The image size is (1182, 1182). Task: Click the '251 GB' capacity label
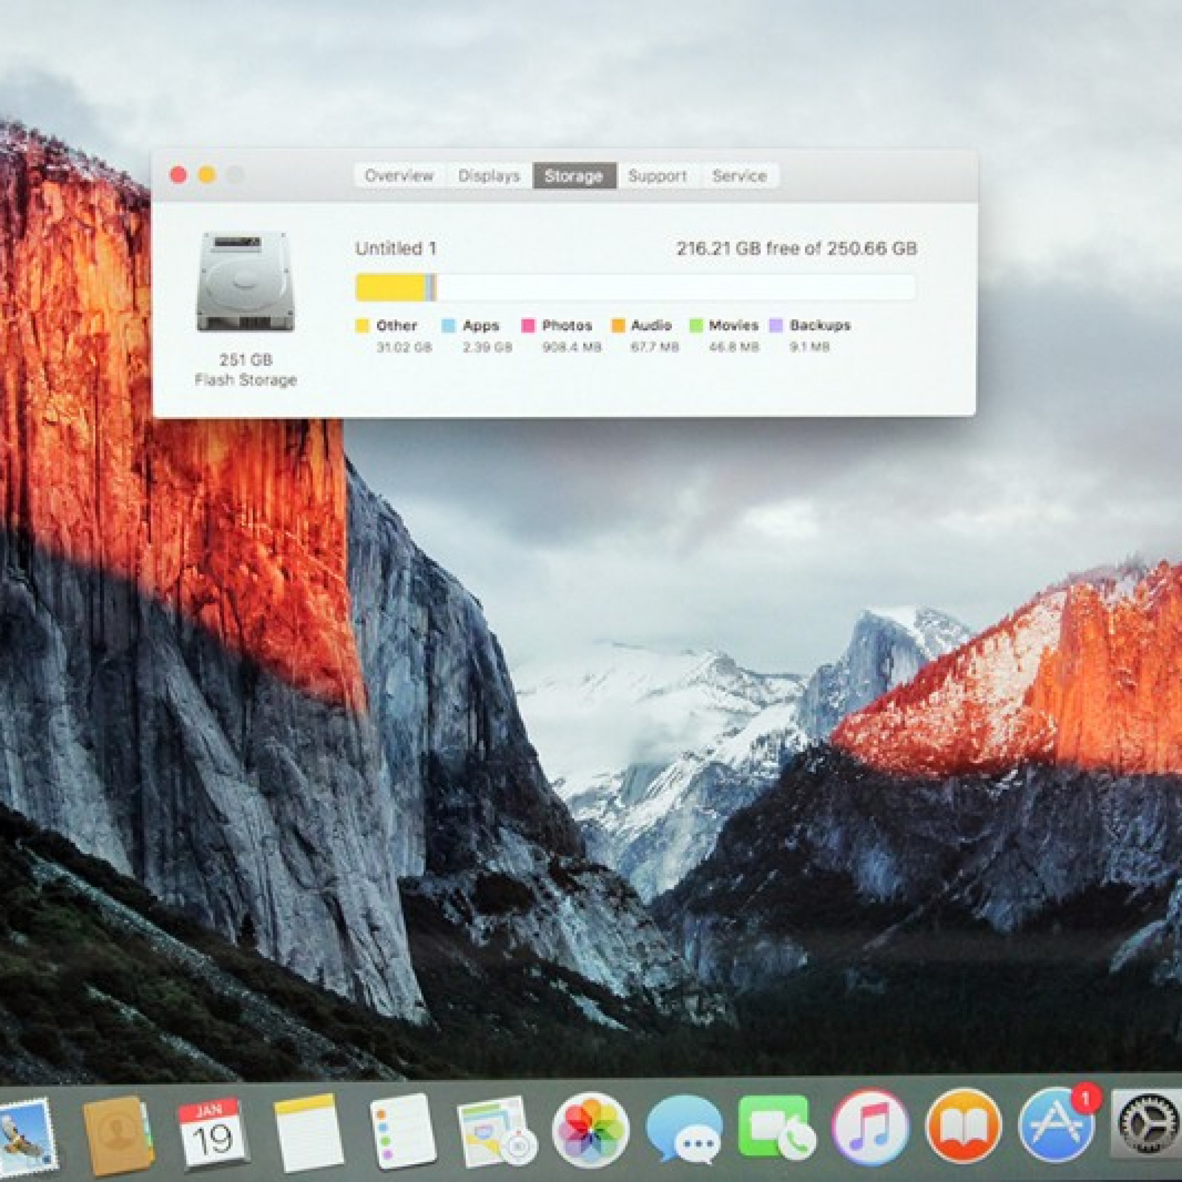pos(246,360)
